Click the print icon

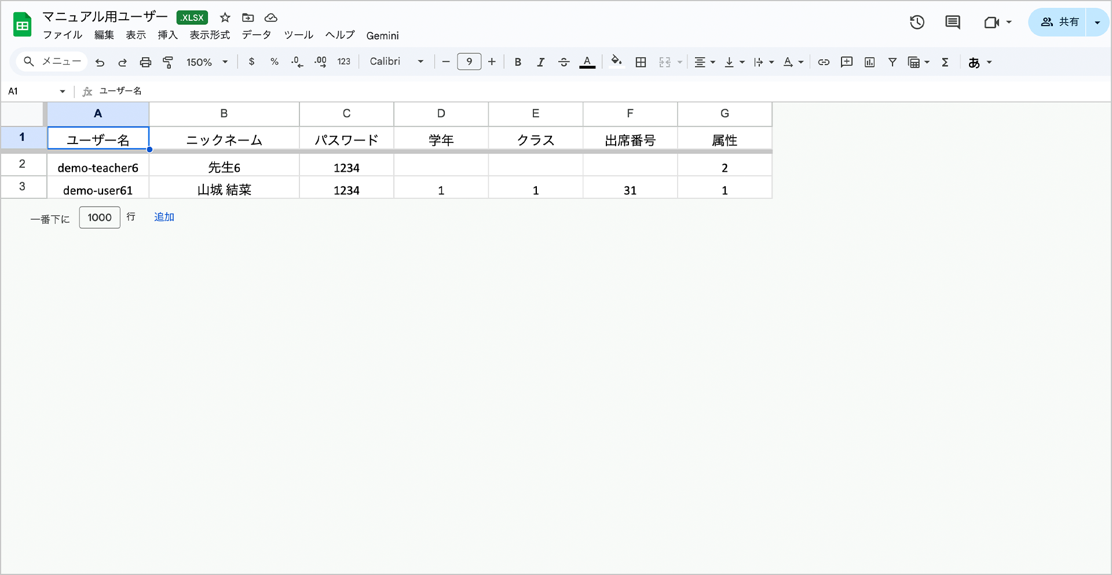145,62
